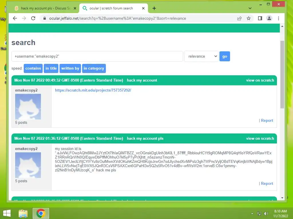View 'hack my account pls' post on scratch
Image resolution: width=293 pixels, height=219 pixels.
click(260, 138)
